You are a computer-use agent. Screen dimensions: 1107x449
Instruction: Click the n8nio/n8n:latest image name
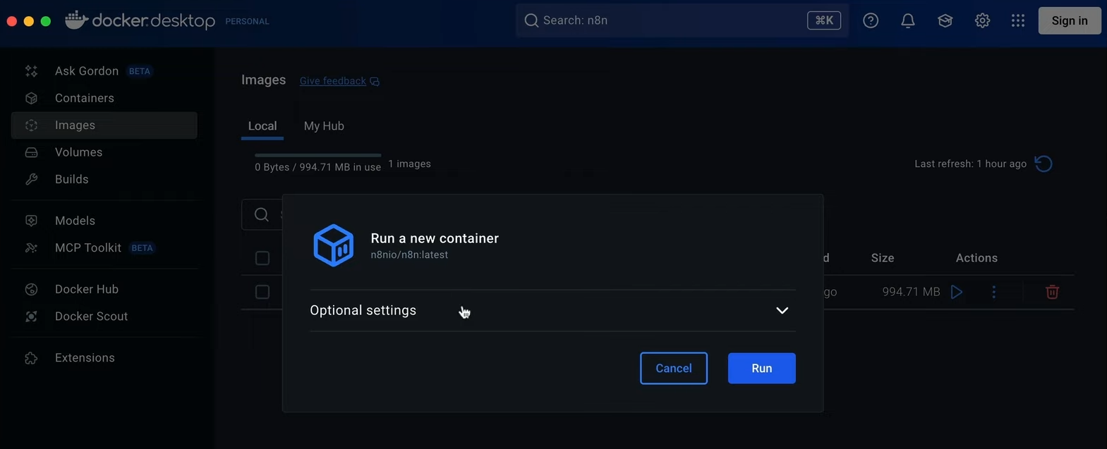409,255
